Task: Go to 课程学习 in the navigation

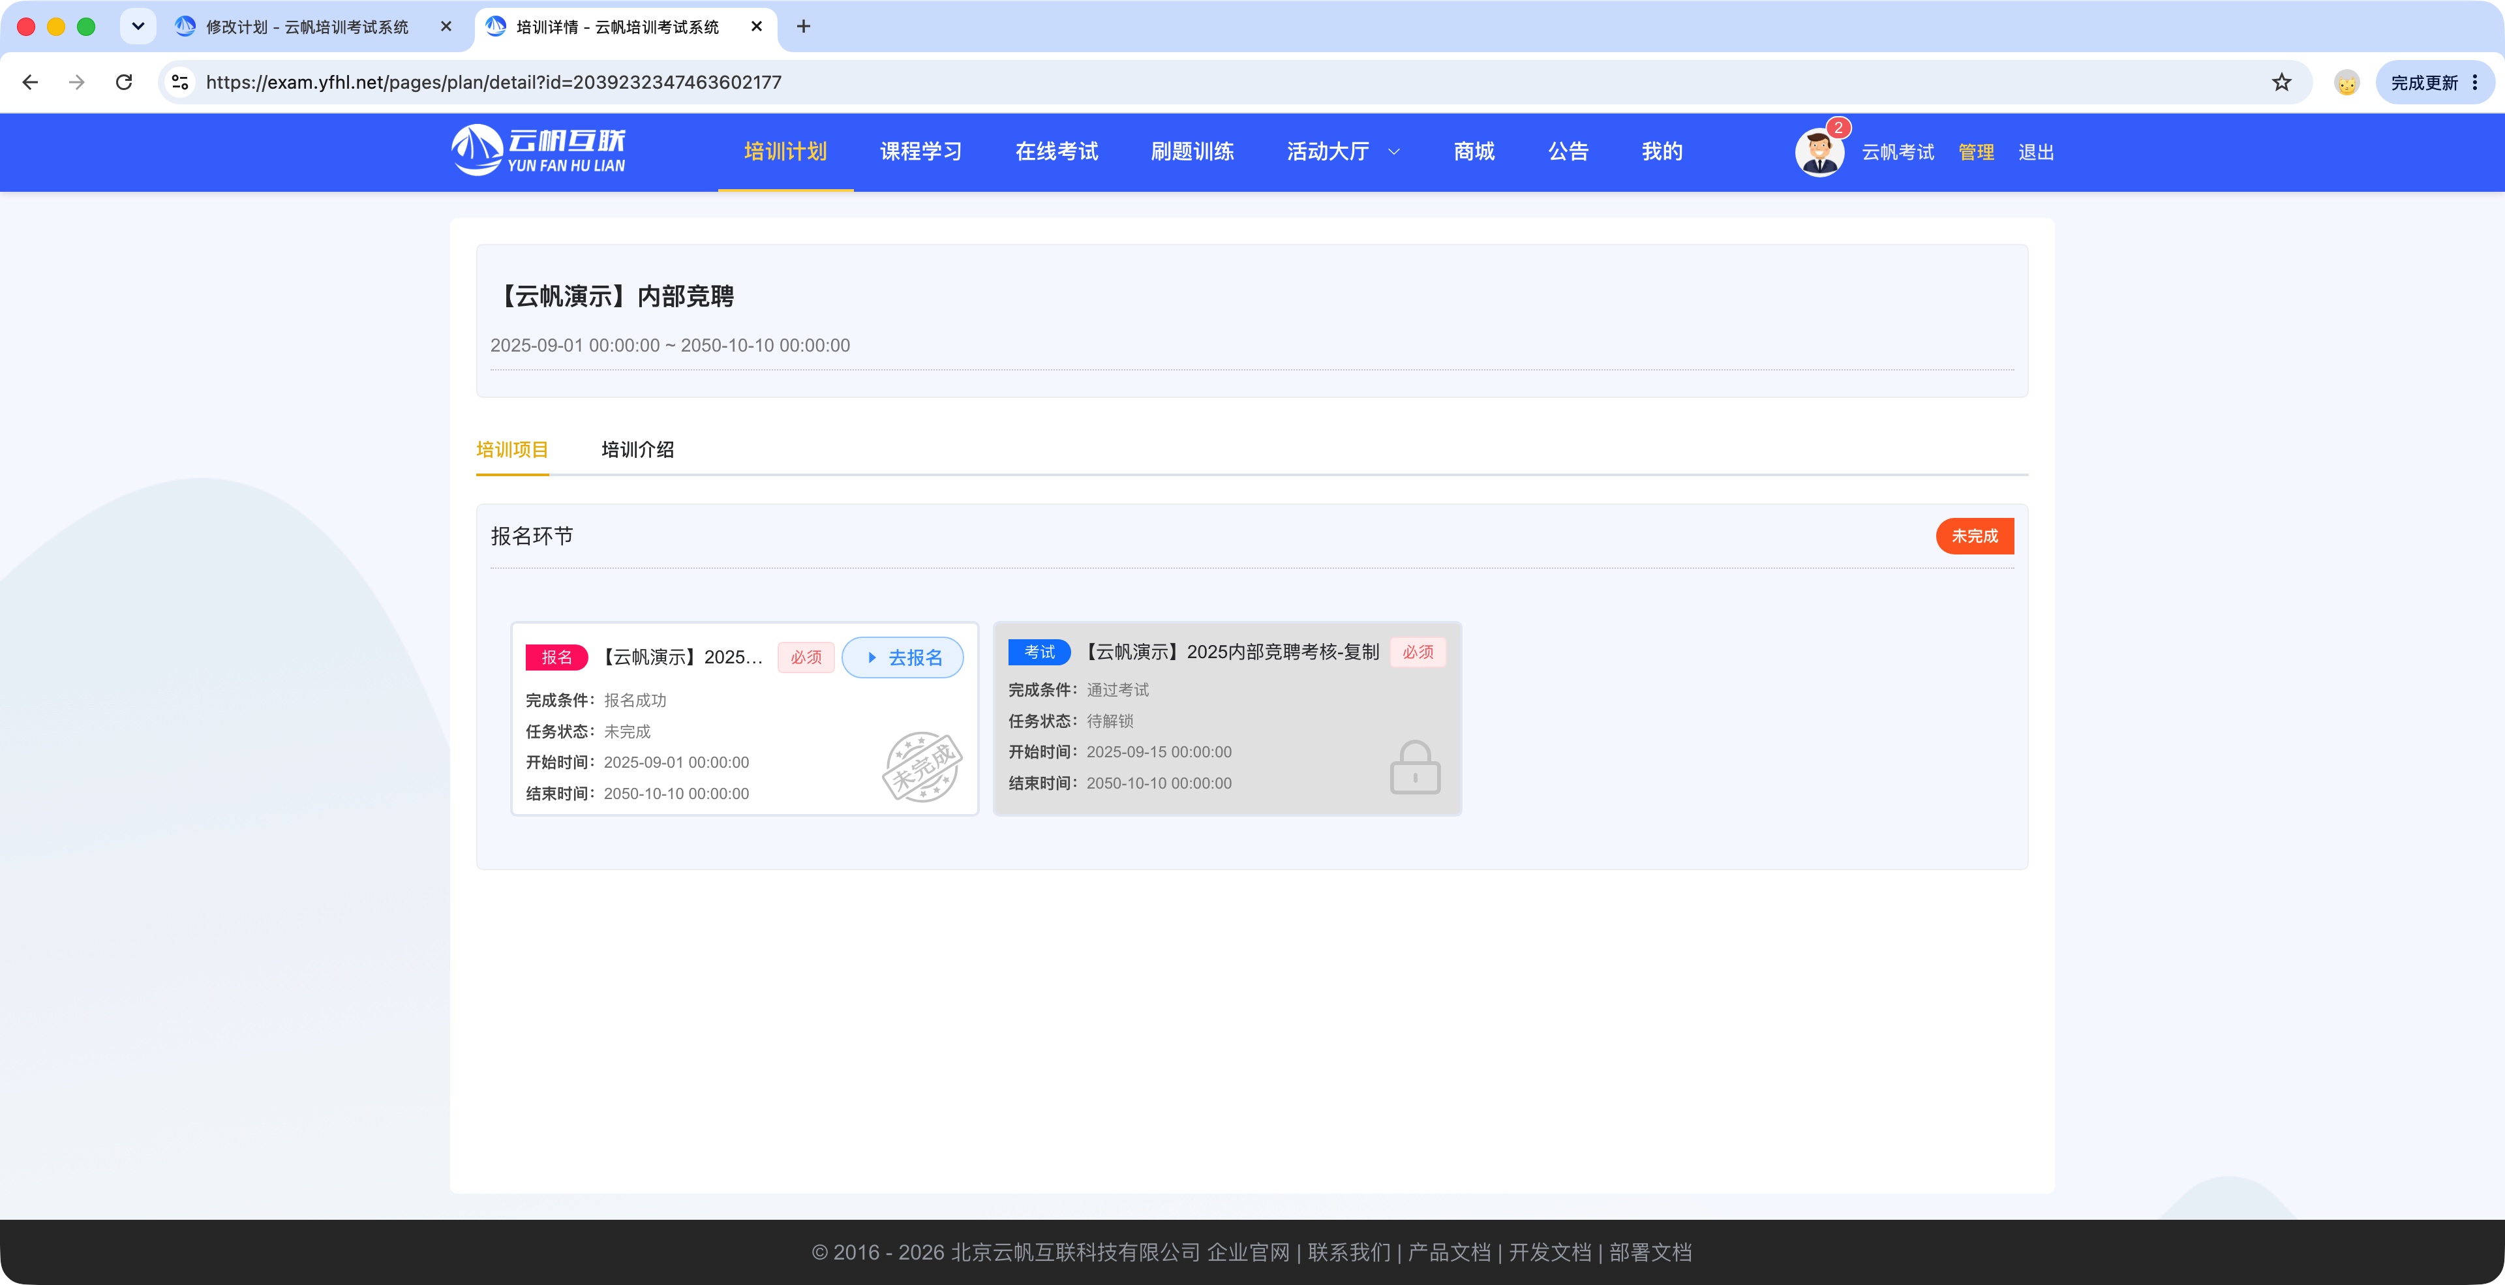Action: [x=921, y=151]
